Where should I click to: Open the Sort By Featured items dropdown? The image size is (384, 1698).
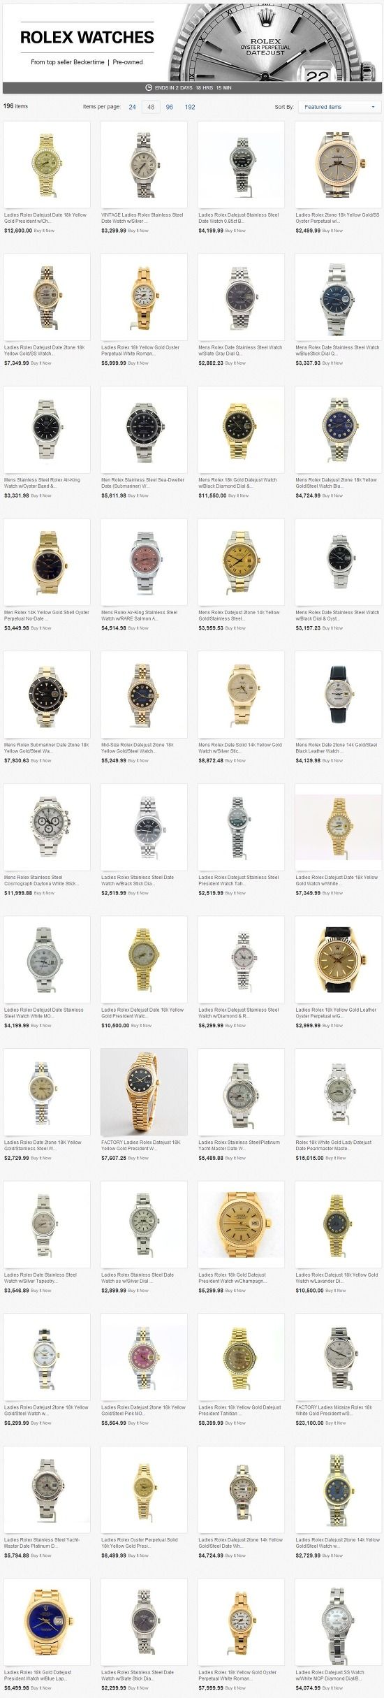point(339,107)
